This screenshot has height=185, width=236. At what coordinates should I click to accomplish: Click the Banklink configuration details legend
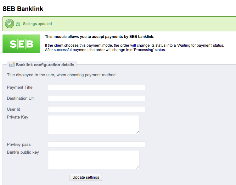pos(45,65)
